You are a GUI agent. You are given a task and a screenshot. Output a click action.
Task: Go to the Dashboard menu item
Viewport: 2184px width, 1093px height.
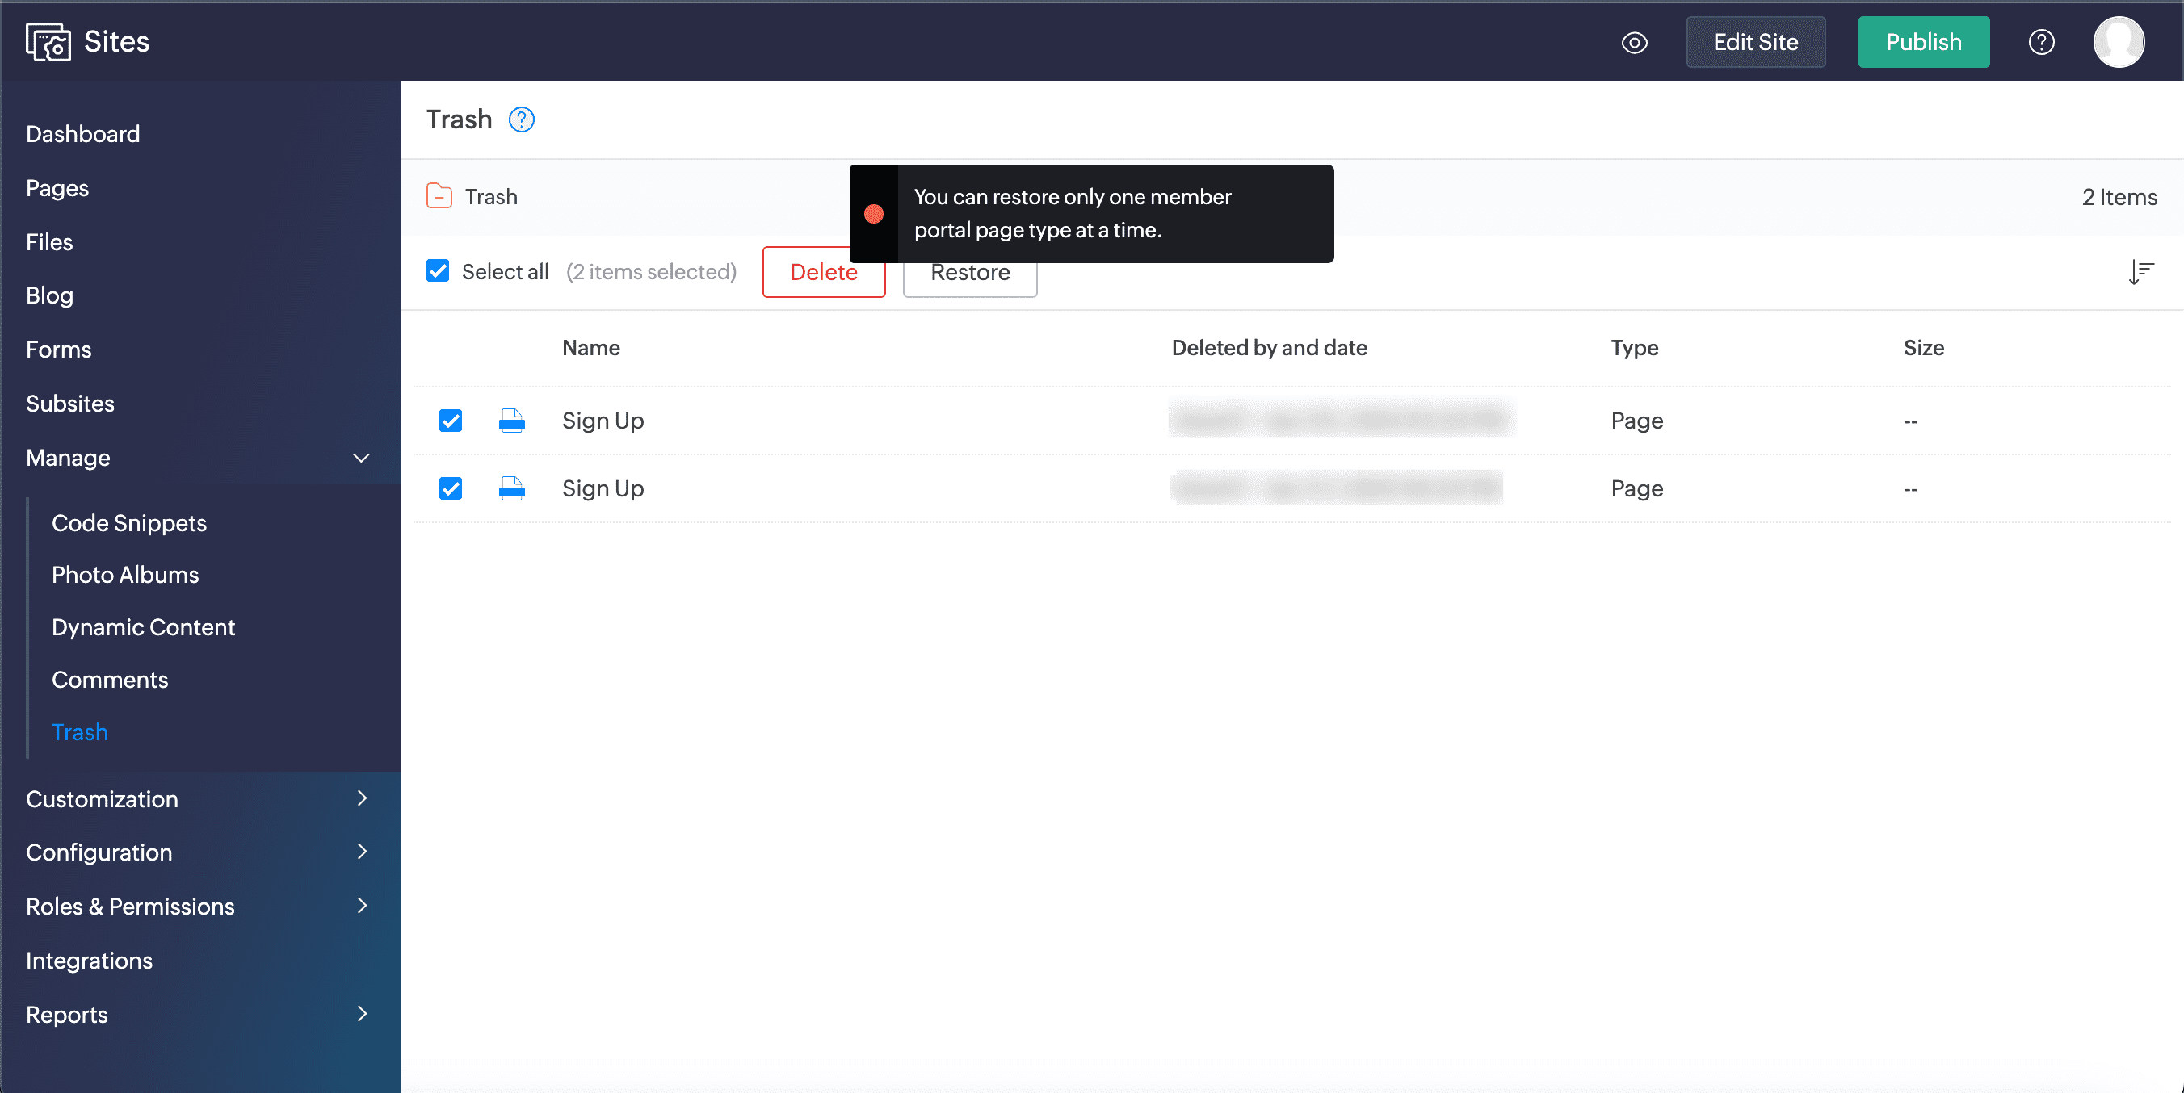82,134
